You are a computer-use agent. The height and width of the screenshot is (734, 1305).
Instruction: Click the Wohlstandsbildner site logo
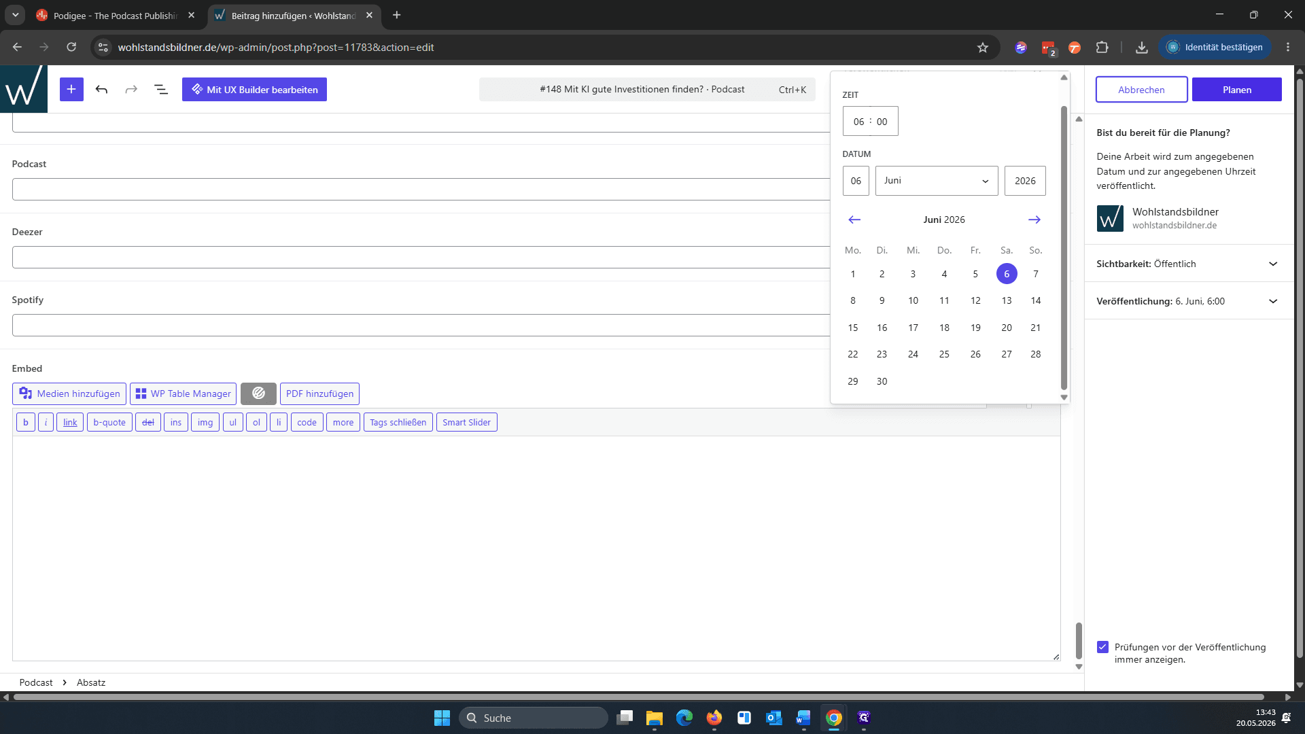[x=24, y=89]
